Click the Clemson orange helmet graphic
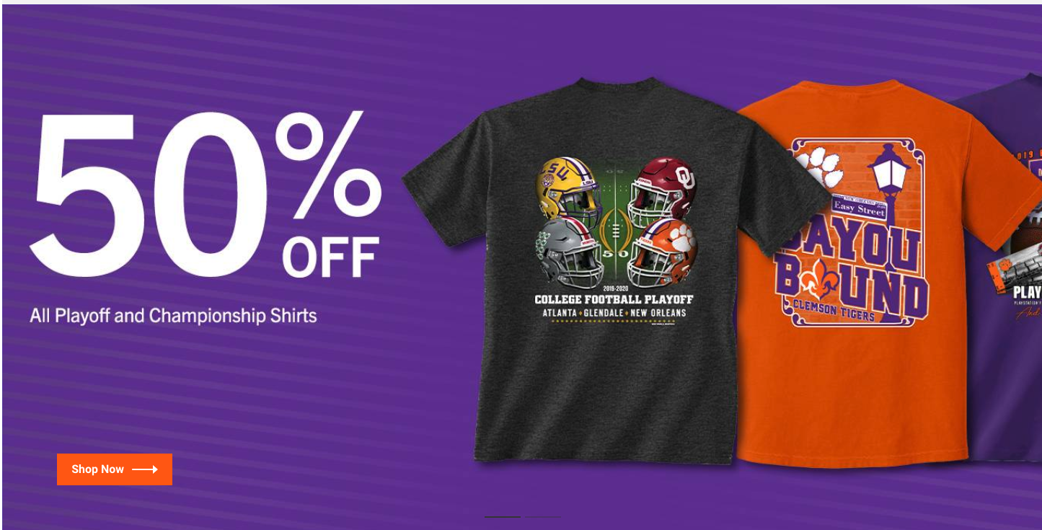Viewport: 1042px width, 530px height. (x=662, y=251)
